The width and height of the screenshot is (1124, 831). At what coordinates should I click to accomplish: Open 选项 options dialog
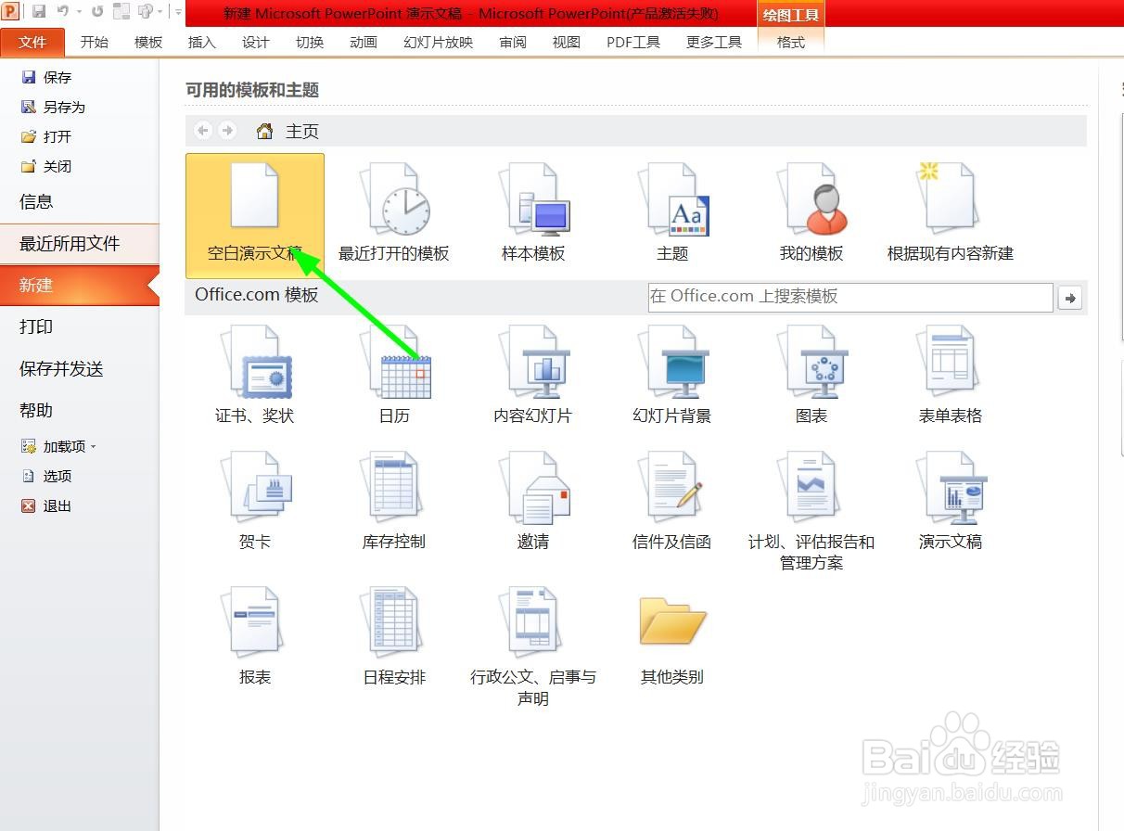coord(46,476)
